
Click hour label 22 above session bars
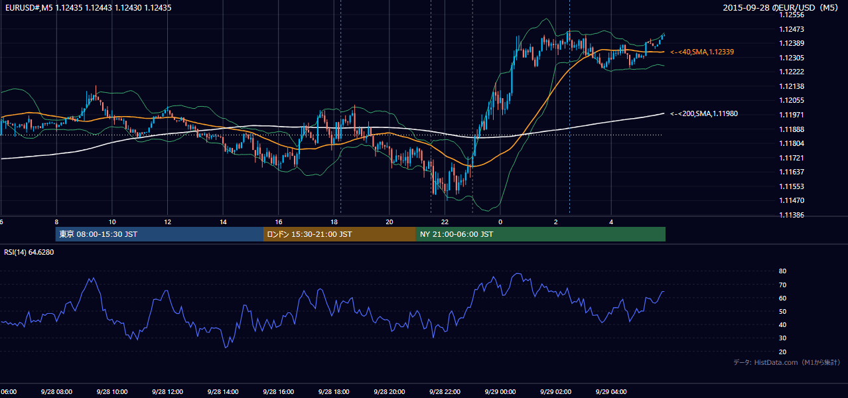point(445,222)
